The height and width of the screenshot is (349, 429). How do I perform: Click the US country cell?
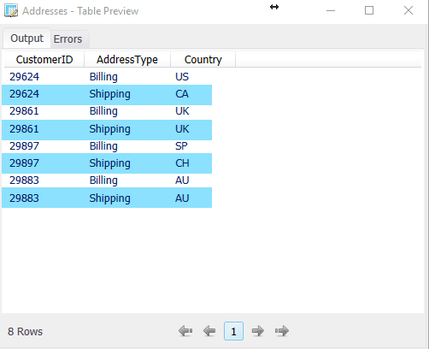pyautogui.click(x=182, y=77)
